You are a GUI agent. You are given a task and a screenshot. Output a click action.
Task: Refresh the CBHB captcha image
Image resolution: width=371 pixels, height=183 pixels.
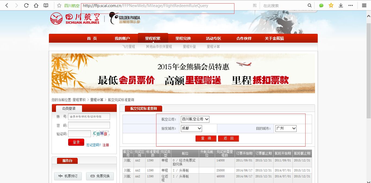(x=101, y=134)
